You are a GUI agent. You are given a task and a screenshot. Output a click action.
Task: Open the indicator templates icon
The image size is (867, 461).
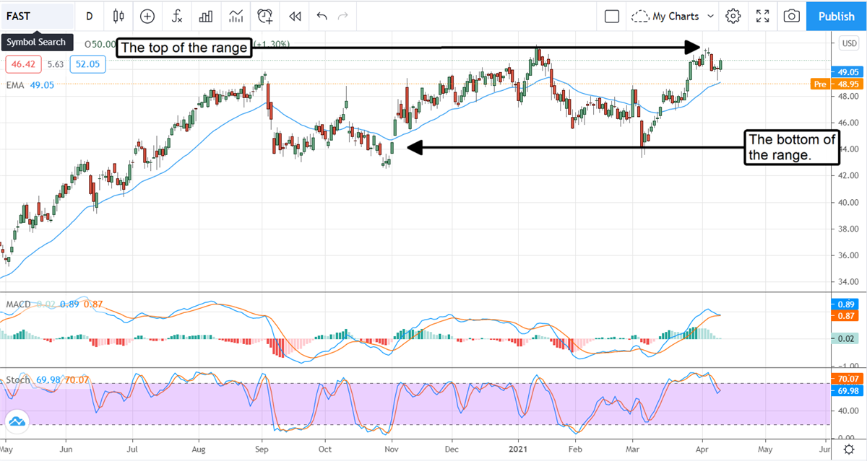click(x=236, y=16)
